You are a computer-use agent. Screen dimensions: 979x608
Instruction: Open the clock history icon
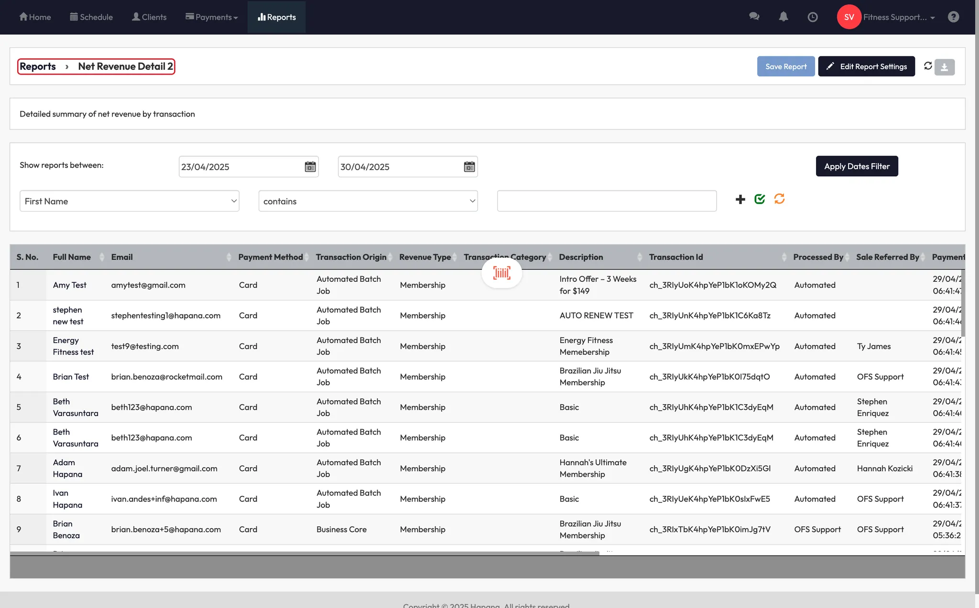click(x=812, y=17)
